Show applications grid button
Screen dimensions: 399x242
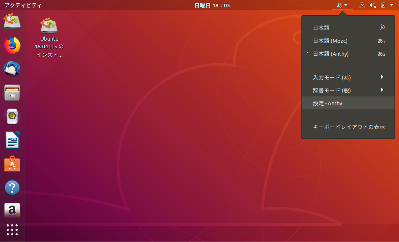click(x=12, y=230)
